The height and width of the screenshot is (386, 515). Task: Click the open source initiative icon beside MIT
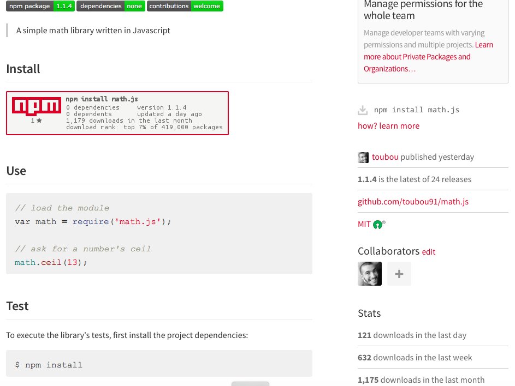(x=378, y=224)
